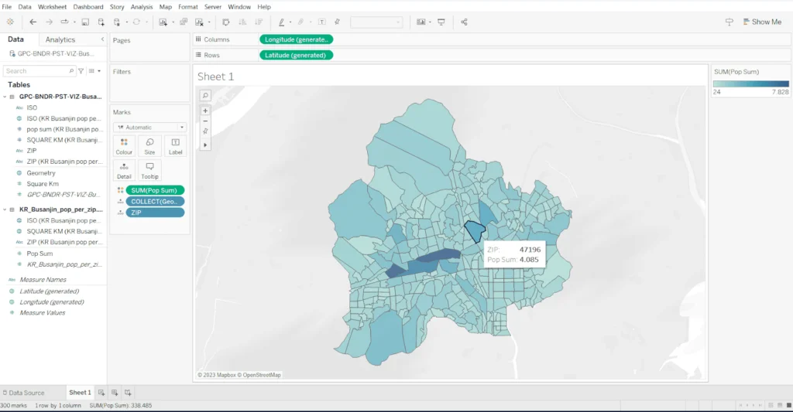Click the Share workbook icon
Viewport: 793px width, 412px height.
(x=464, y=22)
